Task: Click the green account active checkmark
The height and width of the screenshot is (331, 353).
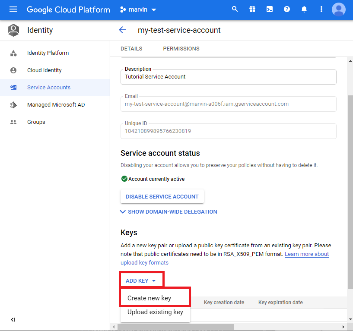Action: click(x=124, y=179)
